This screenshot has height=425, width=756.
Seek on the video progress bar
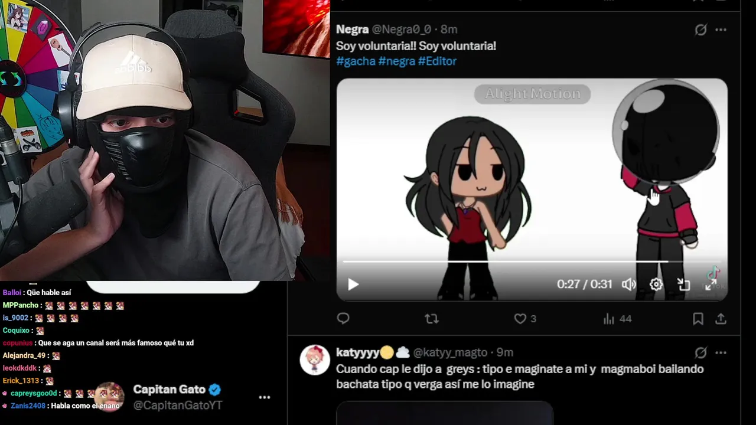point(532,261)
